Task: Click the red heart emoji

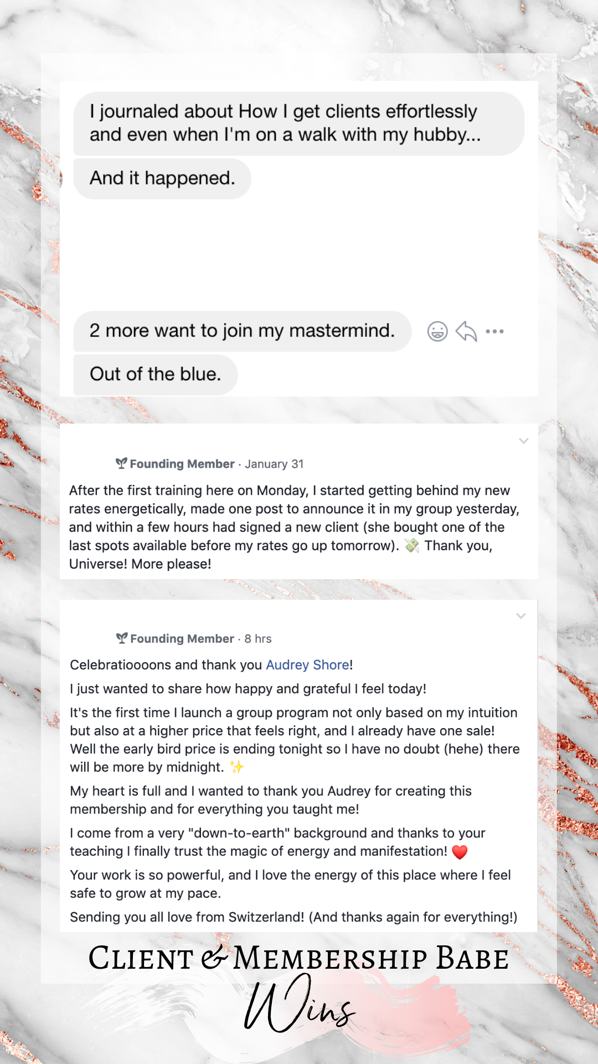Action: [x=460, y=852]
